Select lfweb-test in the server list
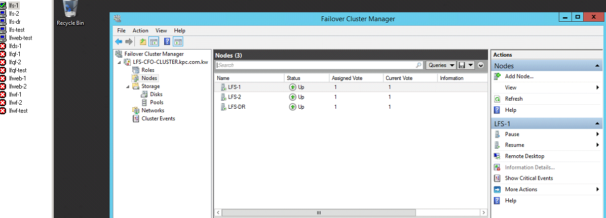This screenshot has height=218, width=606. point(20,38)
